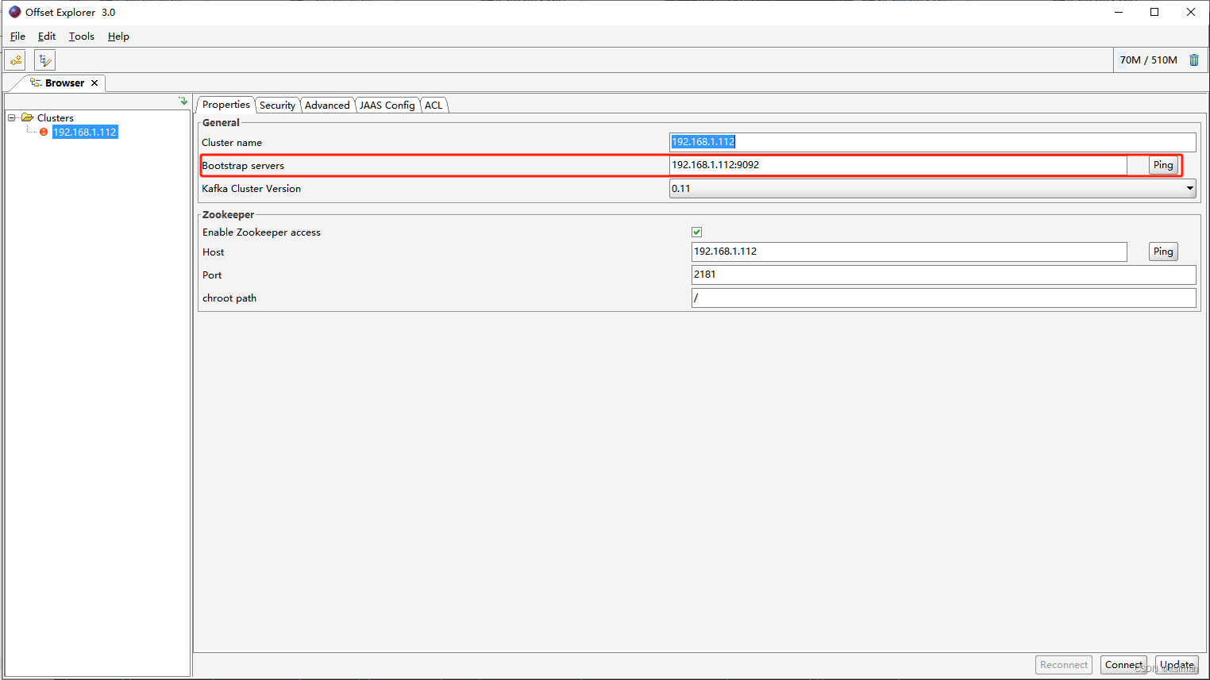Close the Browser tab
Screen dimensions: 1210x680
pyautogui.click(x=94, y=83)
